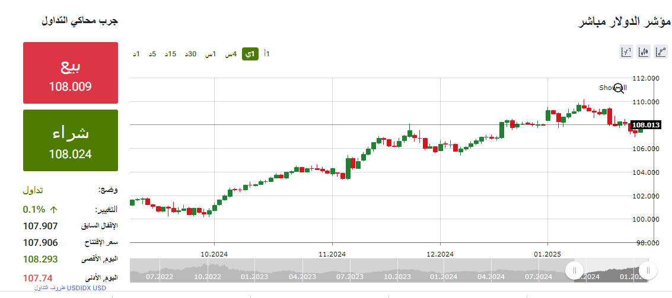Image resolution: width=672 pixels, height=298 pixels.
Task: Click the left handle of range slider
Action: (574, 271)
